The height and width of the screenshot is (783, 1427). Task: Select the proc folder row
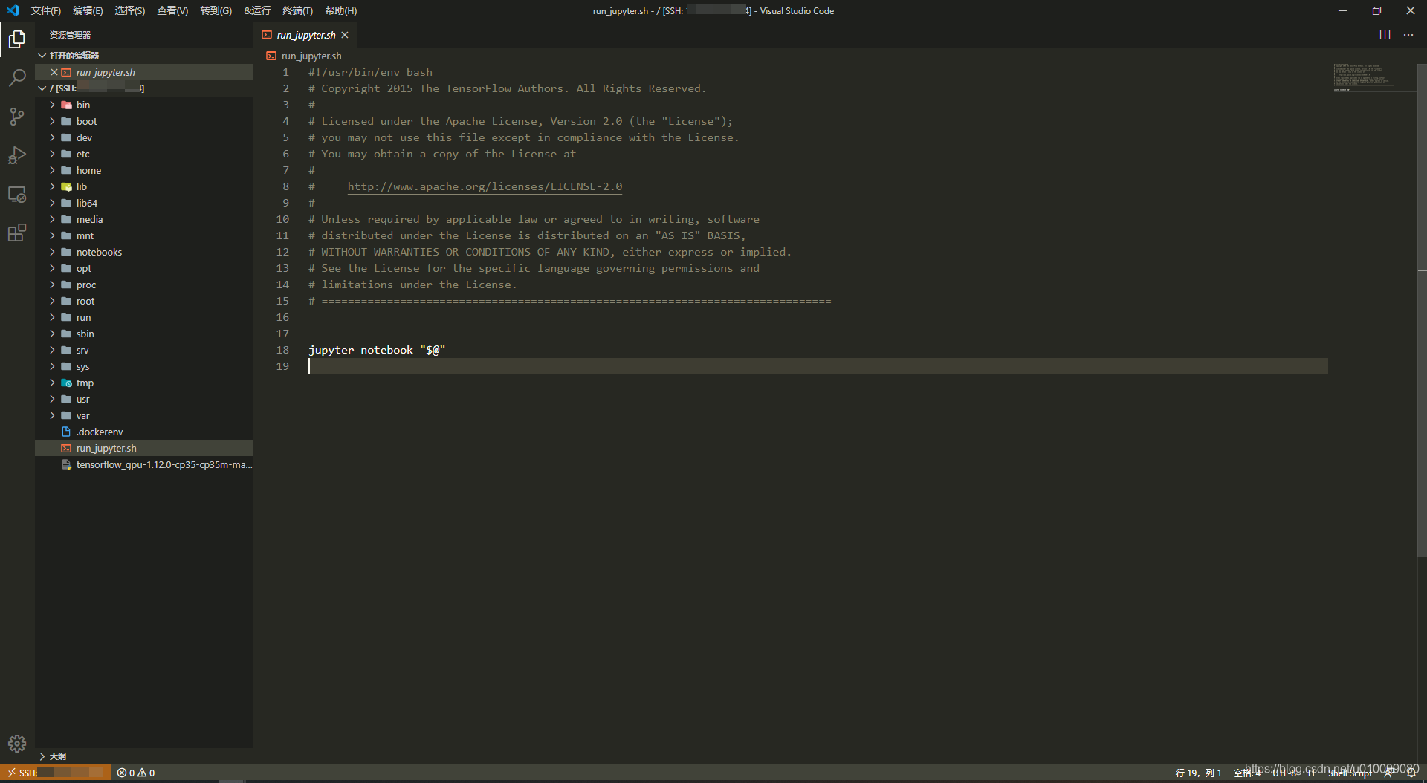[x=144, y=285]
